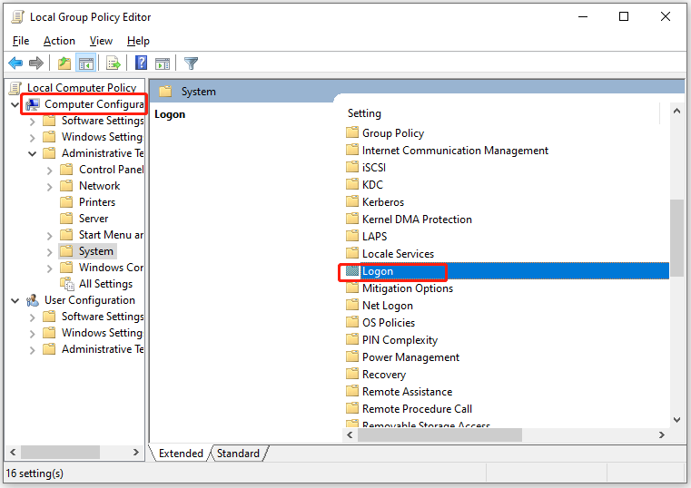
Task: Click the vertical scrollbar down arrow
Action: [x=676, y=419]
